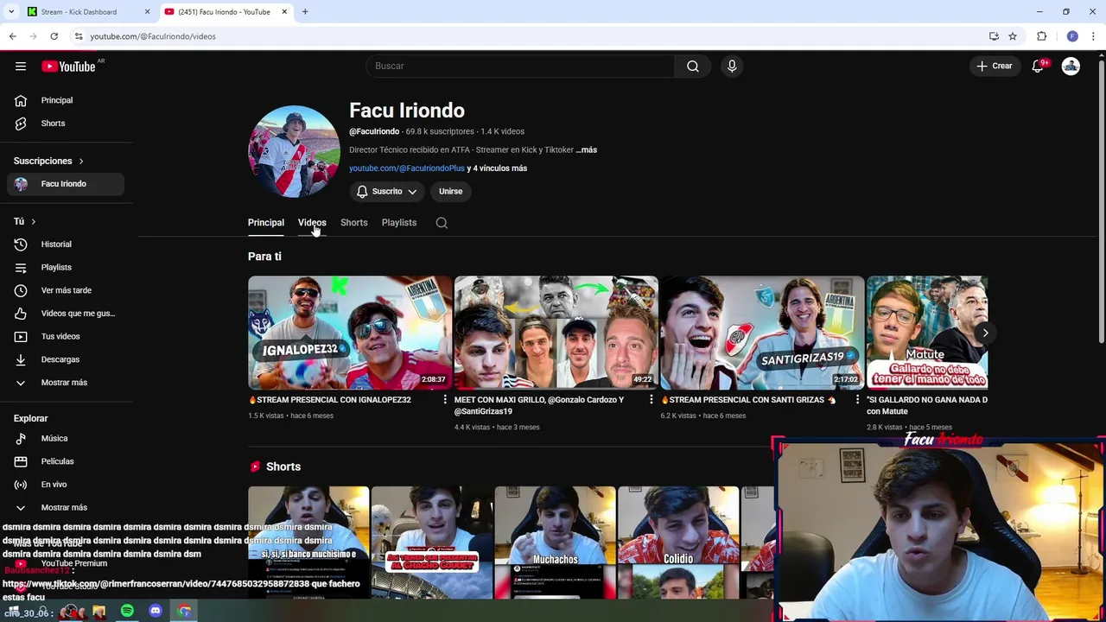This screenshot has width=1106, height=622.
Task: Click the Crear button
Action: pyautogui.click(x=995, y=67)
